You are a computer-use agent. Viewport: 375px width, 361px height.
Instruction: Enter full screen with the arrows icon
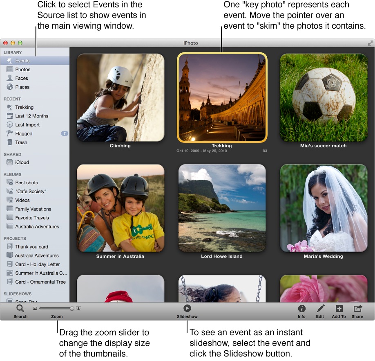tap(370, 43)
